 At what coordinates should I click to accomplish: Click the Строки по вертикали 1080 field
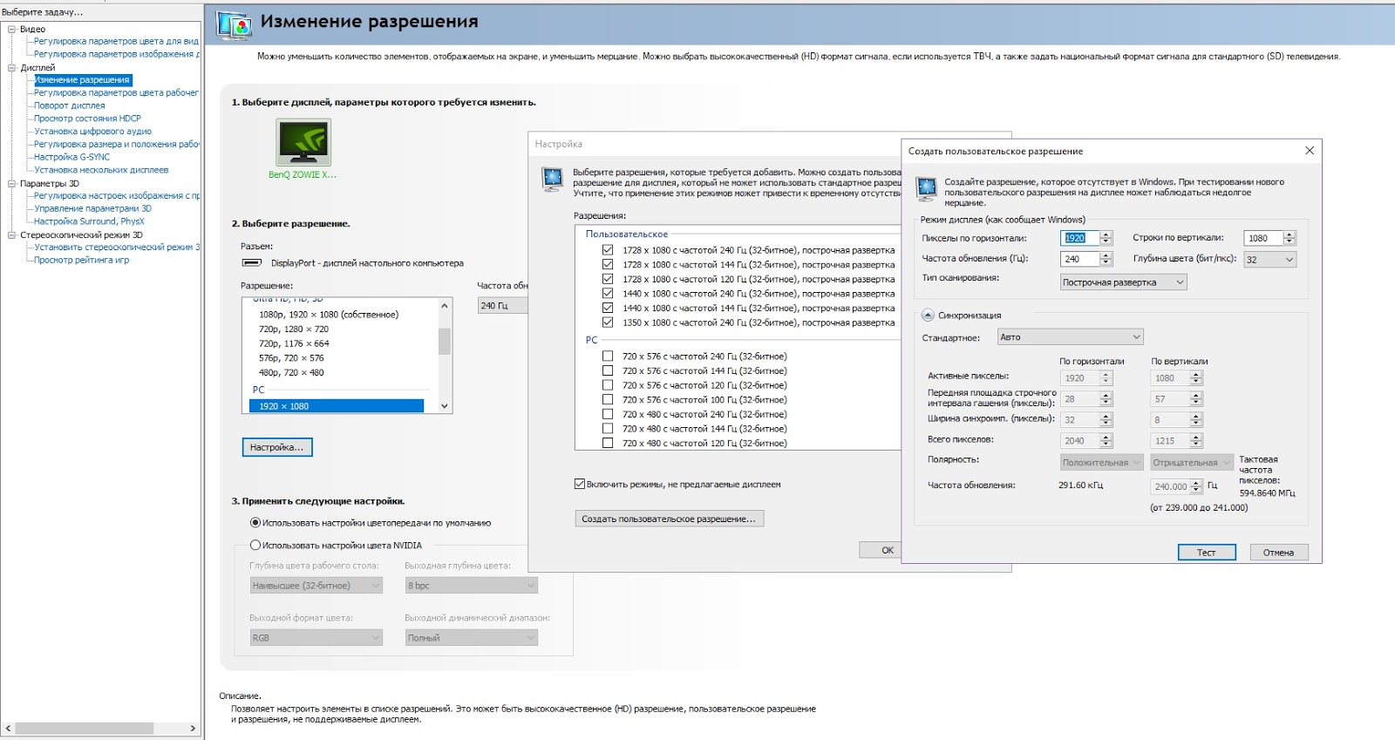(x=1262, y=238)
